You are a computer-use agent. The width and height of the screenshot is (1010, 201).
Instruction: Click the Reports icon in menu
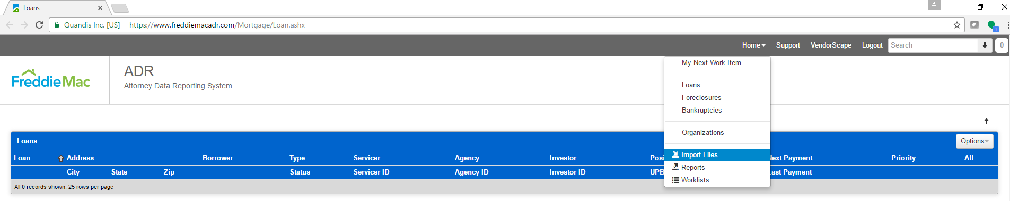[x=675, y=167]
